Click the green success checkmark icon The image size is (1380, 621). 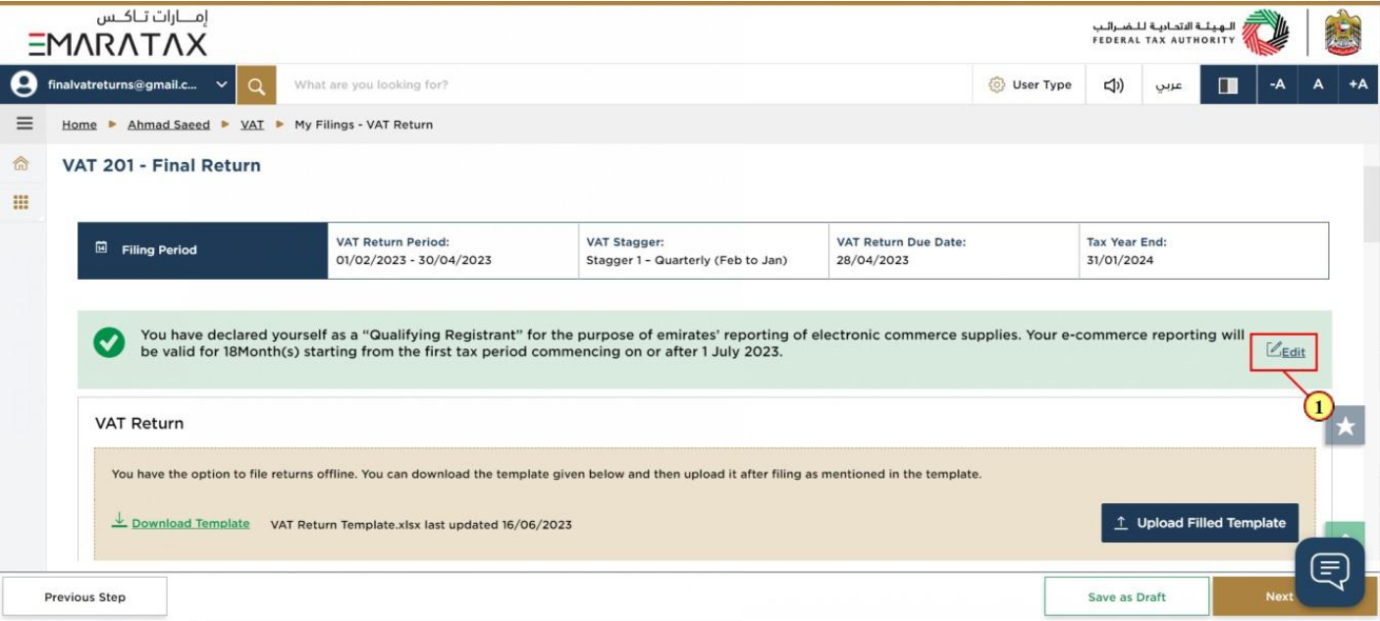(109, 342)
